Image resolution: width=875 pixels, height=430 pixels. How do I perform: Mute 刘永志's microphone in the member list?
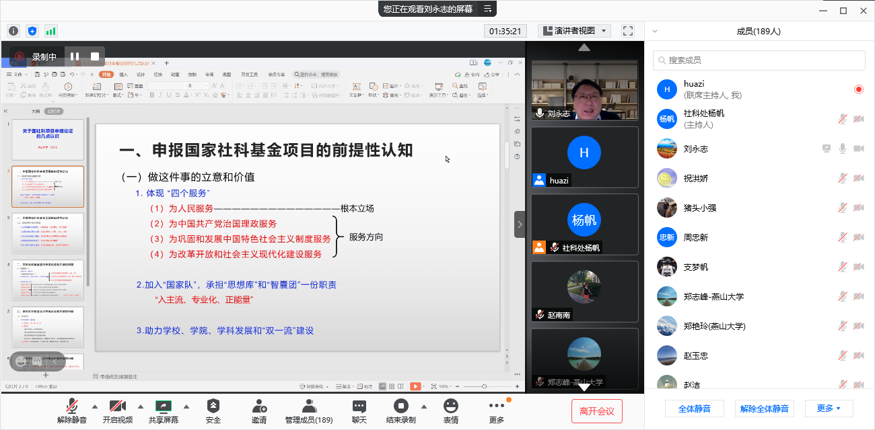(x=843, y=148)
